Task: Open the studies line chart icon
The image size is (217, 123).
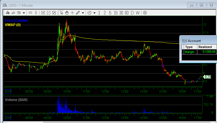Action: point(13,13)
